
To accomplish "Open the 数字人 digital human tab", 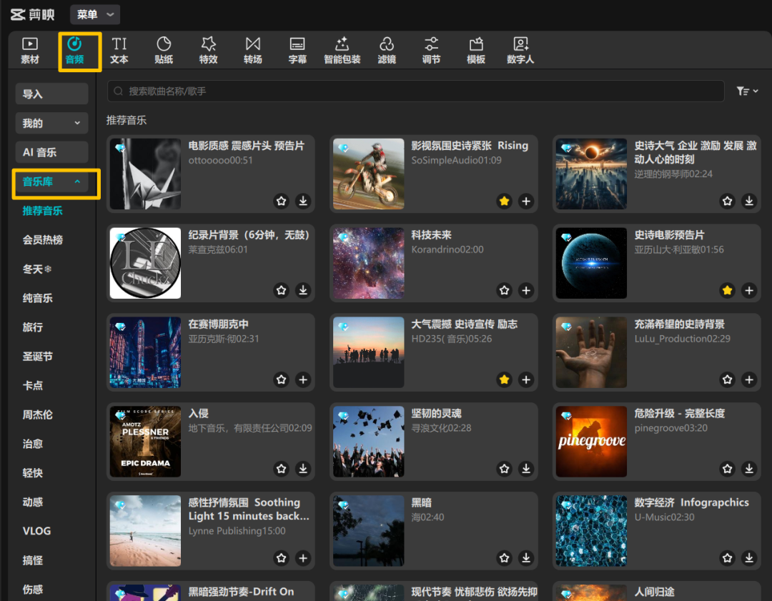I will coord(520,51).
